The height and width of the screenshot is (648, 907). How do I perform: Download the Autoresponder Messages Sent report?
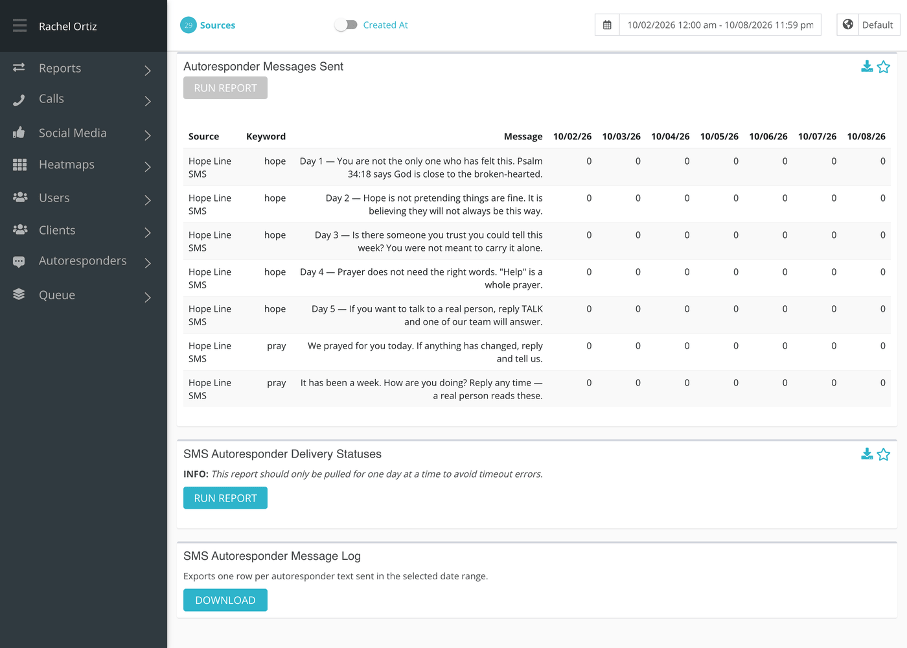(x=867, y=67)
